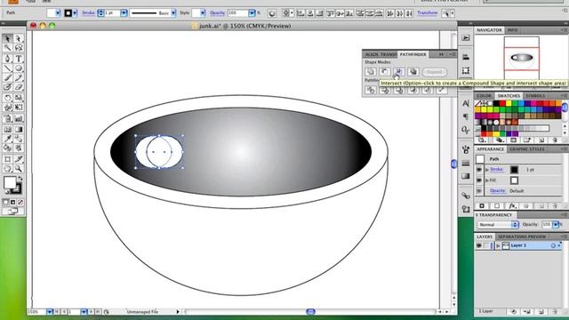Toggle visibility of Layer 1
569x320 pixels.
pos(479,245)
